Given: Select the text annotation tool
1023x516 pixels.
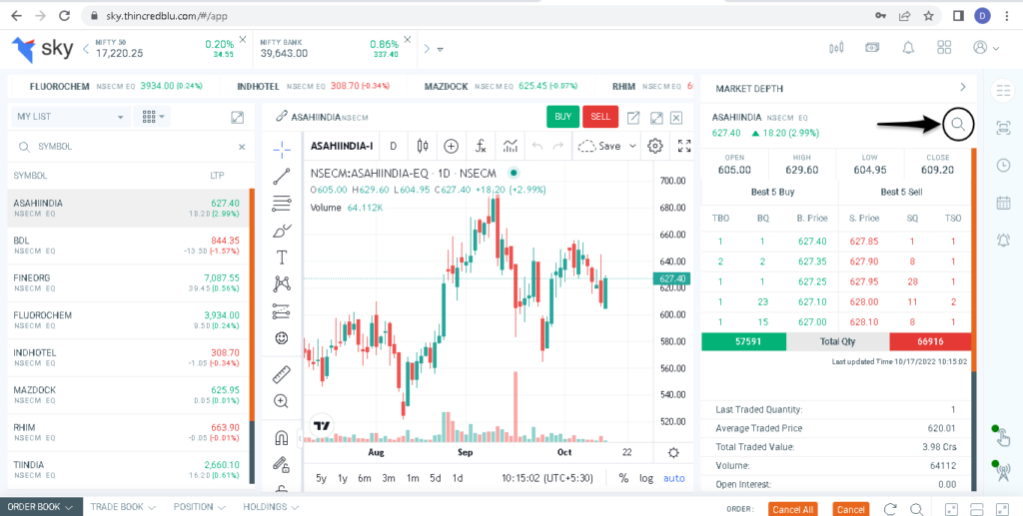Looking at the screenshot, I should (282, 258).
